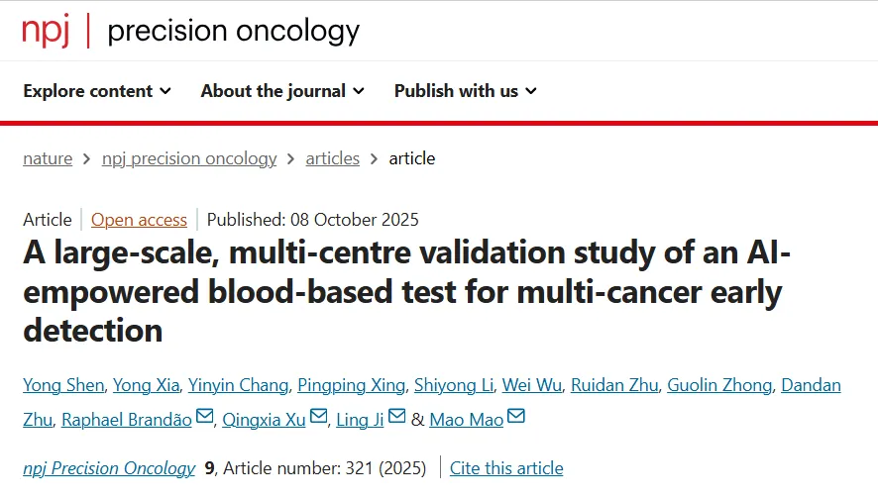Click envelope icon next to Qingxia Xu
The image size is (878, 499).
click(x=319, y=418)
